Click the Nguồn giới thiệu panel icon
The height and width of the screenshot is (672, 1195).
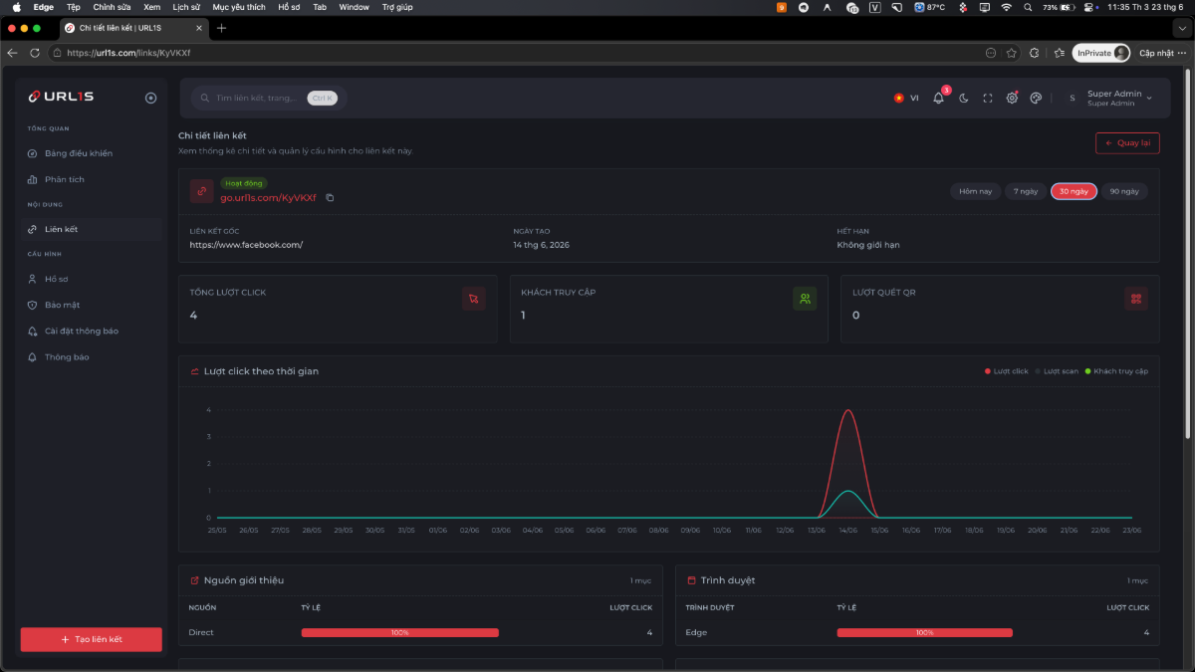click(x=194, y=580)
